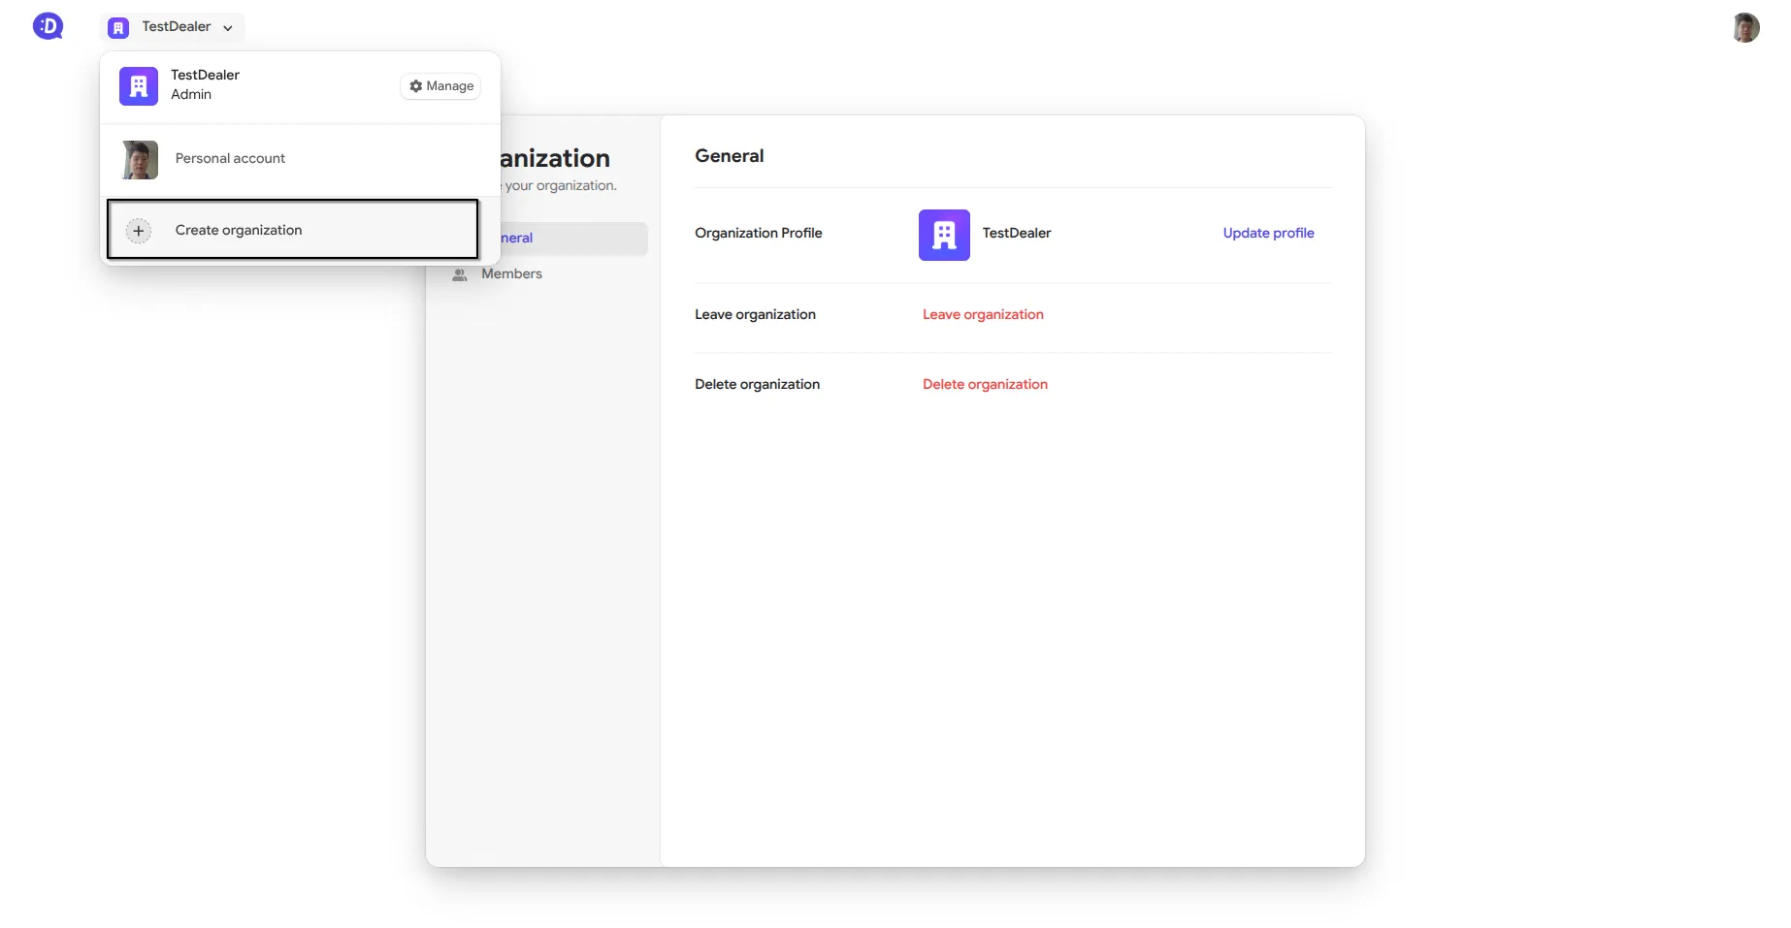Click the gear icon inside the Manage button
The image size is (1791, 928).
pos(416,86)
